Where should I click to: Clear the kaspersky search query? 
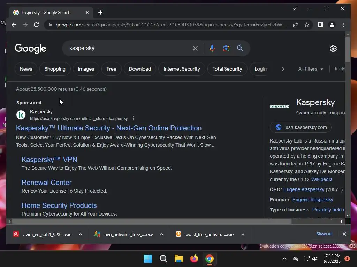(x=195, y=48)
